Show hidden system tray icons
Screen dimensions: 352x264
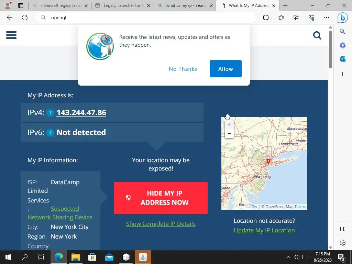(288, 257)
